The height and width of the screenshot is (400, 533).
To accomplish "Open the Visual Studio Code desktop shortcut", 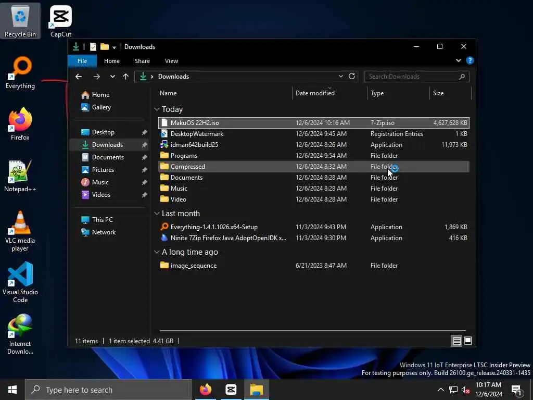I will (20, 283).
